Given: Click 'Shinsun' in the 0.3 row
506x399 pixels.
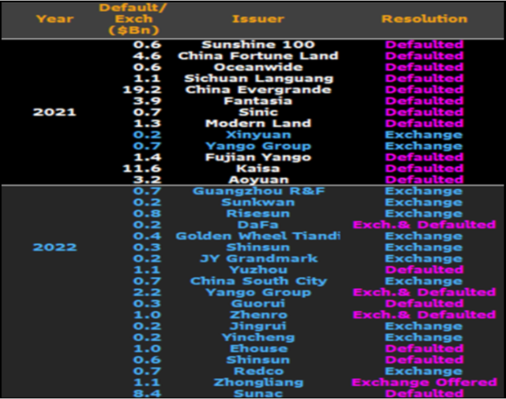Looking at the screenshot, I should tap(258, 248).
